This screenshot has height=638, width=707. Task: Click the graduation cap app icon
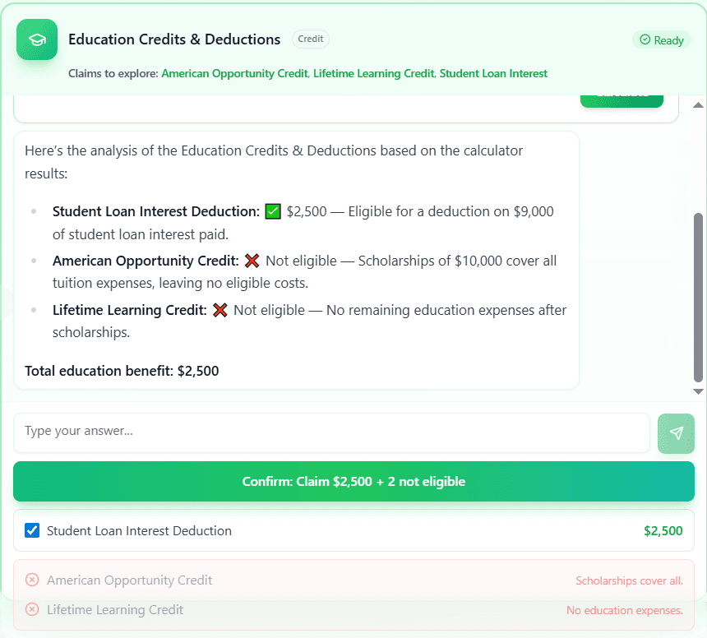point(36,39)
